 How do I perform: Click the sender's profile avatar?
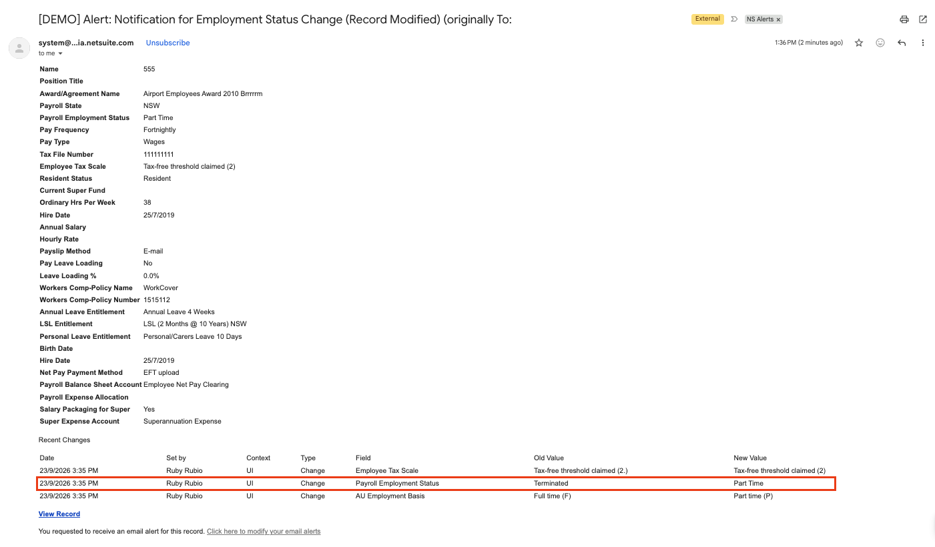click(x=19, y=48)
